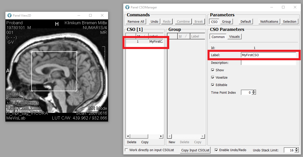Open the Group parameters tab
Viewport: 303px width, 157px height.
tap(226, 22)
